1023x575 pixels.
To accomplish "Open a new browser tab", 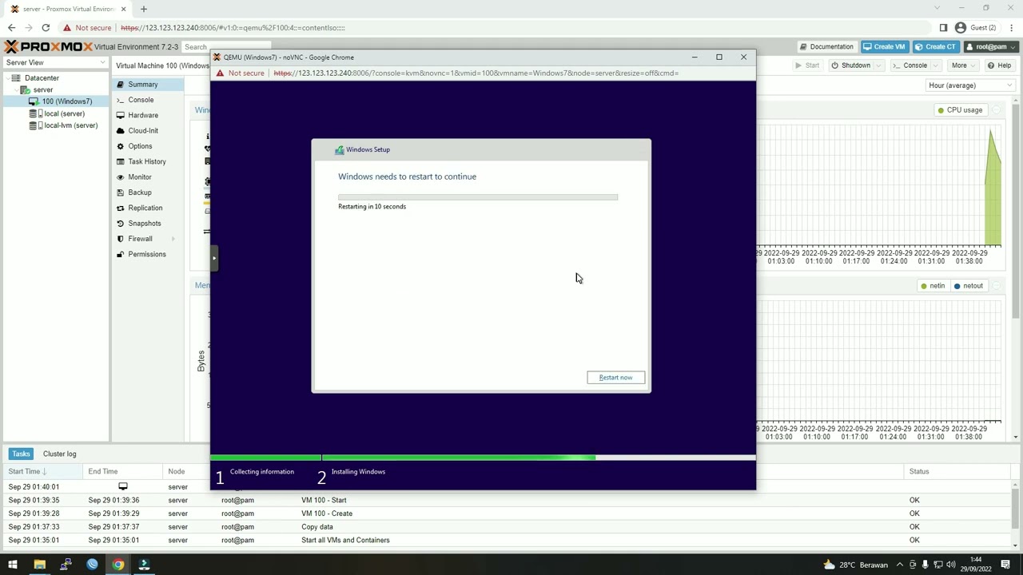I will (x=144, y=9).
